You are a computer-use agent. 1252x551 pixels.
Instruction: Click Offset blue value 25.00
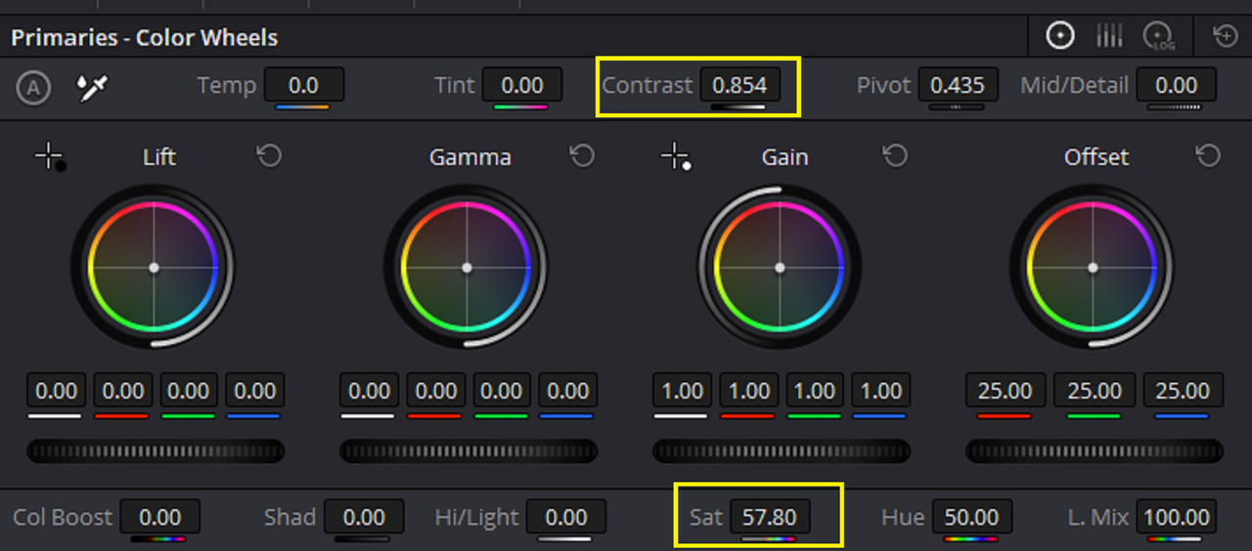pyautogui.click(x=1183, y=391)
